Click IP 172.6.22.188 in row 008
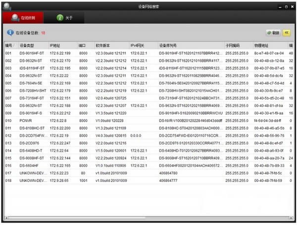This screenshot has width=297, height=225. 60,106
